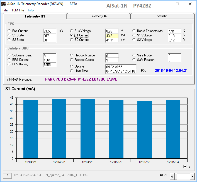Click the AlSat-1N app icon in title bar
197x182 pixels.
tap(3, 4)
